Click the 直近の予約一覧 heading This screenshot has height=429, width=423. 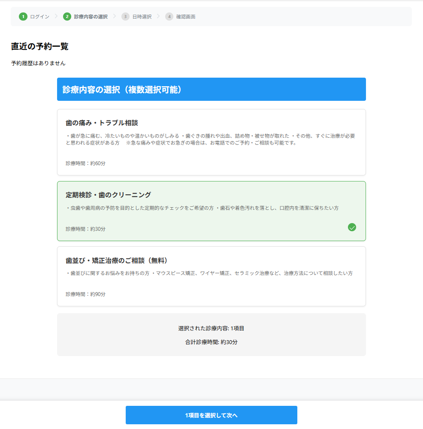[x=40, y=47]
